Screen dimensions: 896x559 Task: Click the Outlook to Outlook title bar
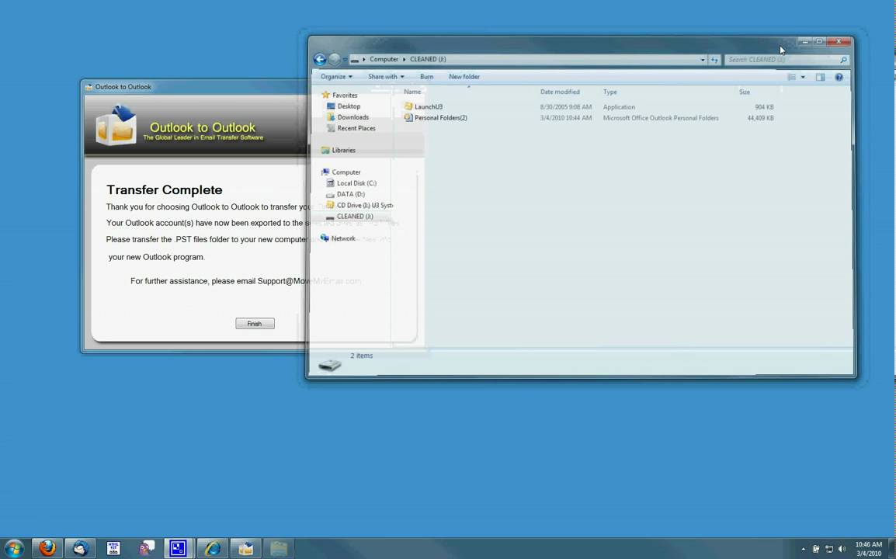click(194, 87)
